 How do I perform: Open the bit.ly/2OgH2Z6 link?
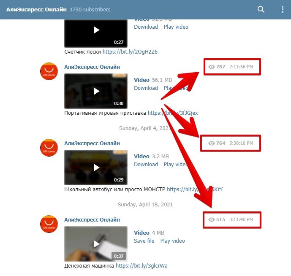[x=130, y=52]
